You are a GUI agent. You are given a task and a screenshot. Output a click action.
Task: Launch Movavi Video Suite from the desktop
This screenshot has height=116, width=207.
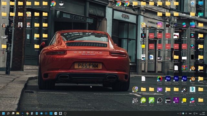pyautogui.click(x=184, y=90)
